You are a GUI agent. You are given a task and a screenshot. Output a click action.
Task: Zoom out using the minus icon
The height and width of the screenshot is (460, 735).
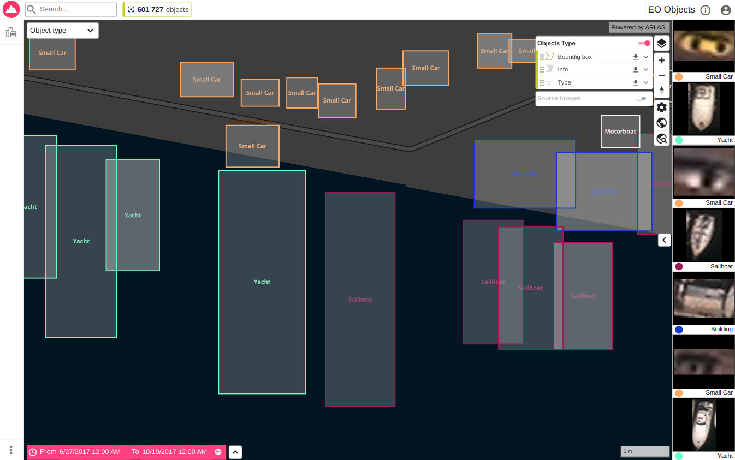coord(661,76)
